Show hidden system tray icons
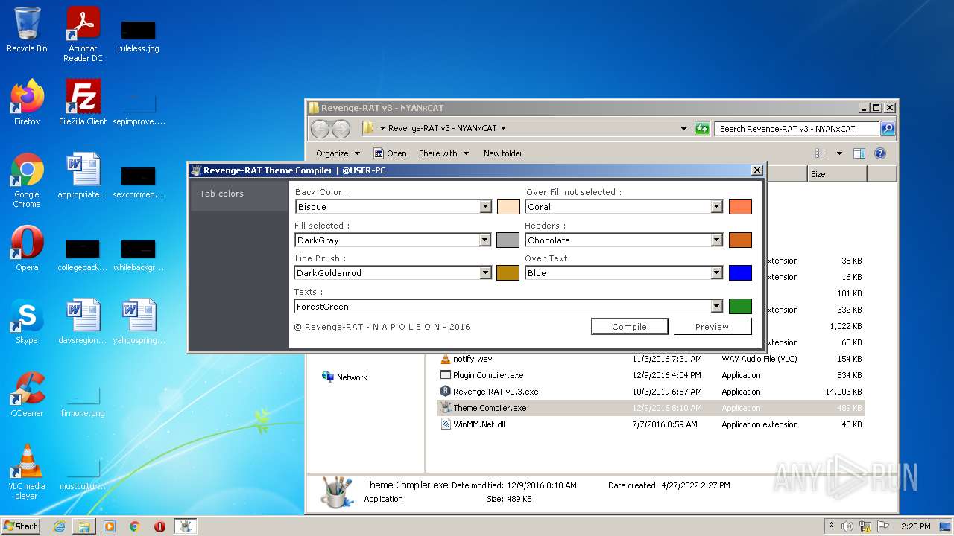 pyautogui.click(x=832, y=526)
